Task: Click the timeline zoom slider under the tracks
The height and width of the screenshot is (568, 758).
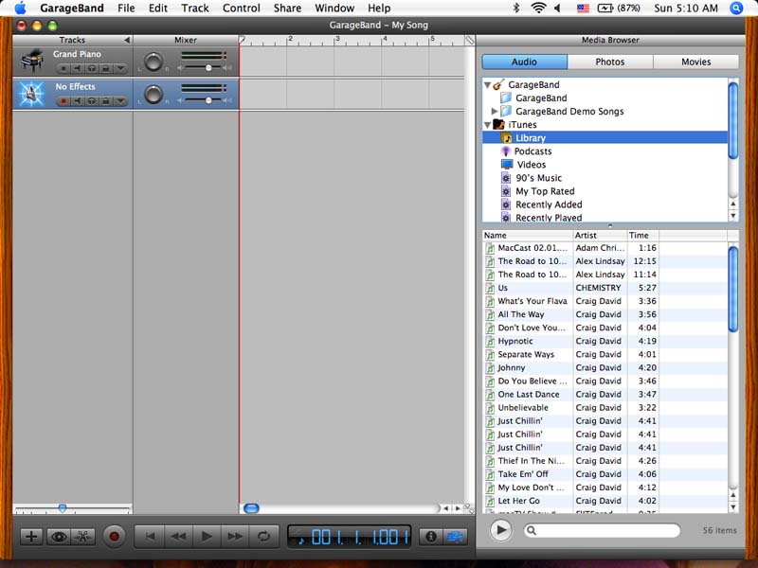Action: point(63,508)
